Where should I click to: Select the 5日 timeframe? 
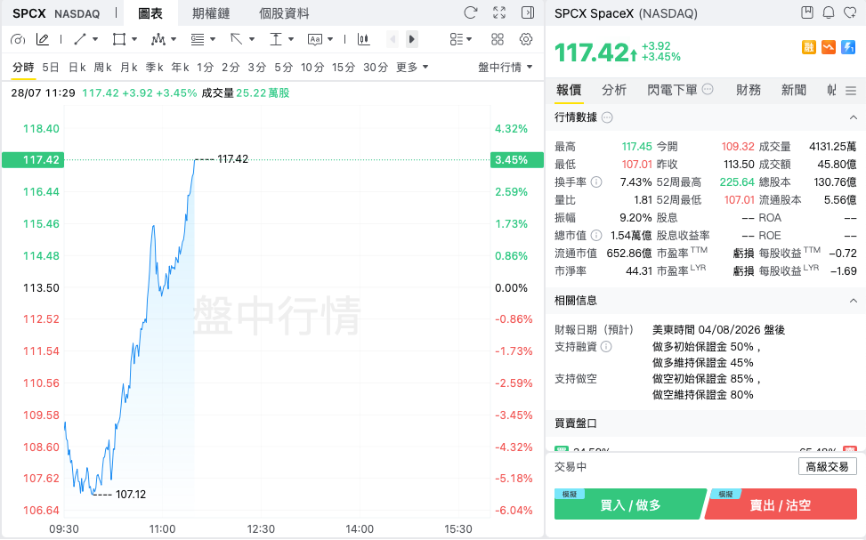coord(50,68)
